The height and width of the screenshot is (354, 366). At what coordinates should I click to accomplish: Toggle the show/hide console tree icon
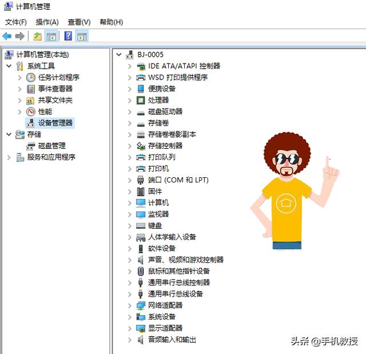click(x=51, y=36)
